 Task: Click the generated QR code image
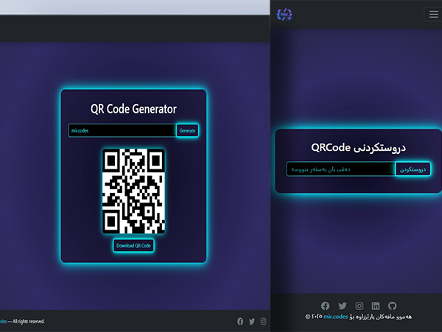point(133,191)
